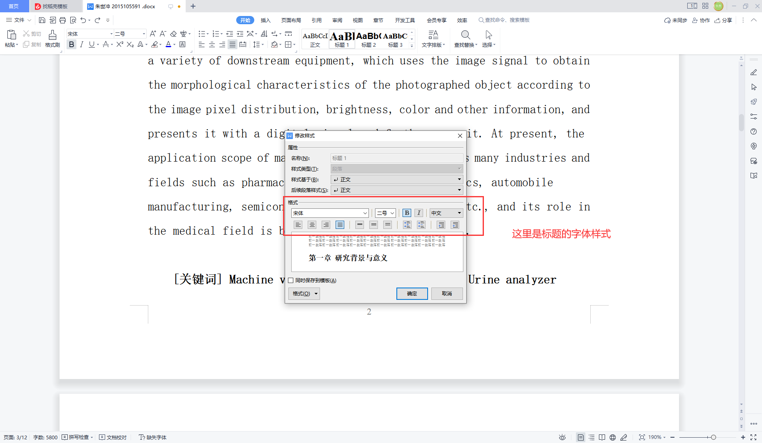
Task: Click the Paste clipboard icon
Action: pyautogui.click(x=12, y=35)
